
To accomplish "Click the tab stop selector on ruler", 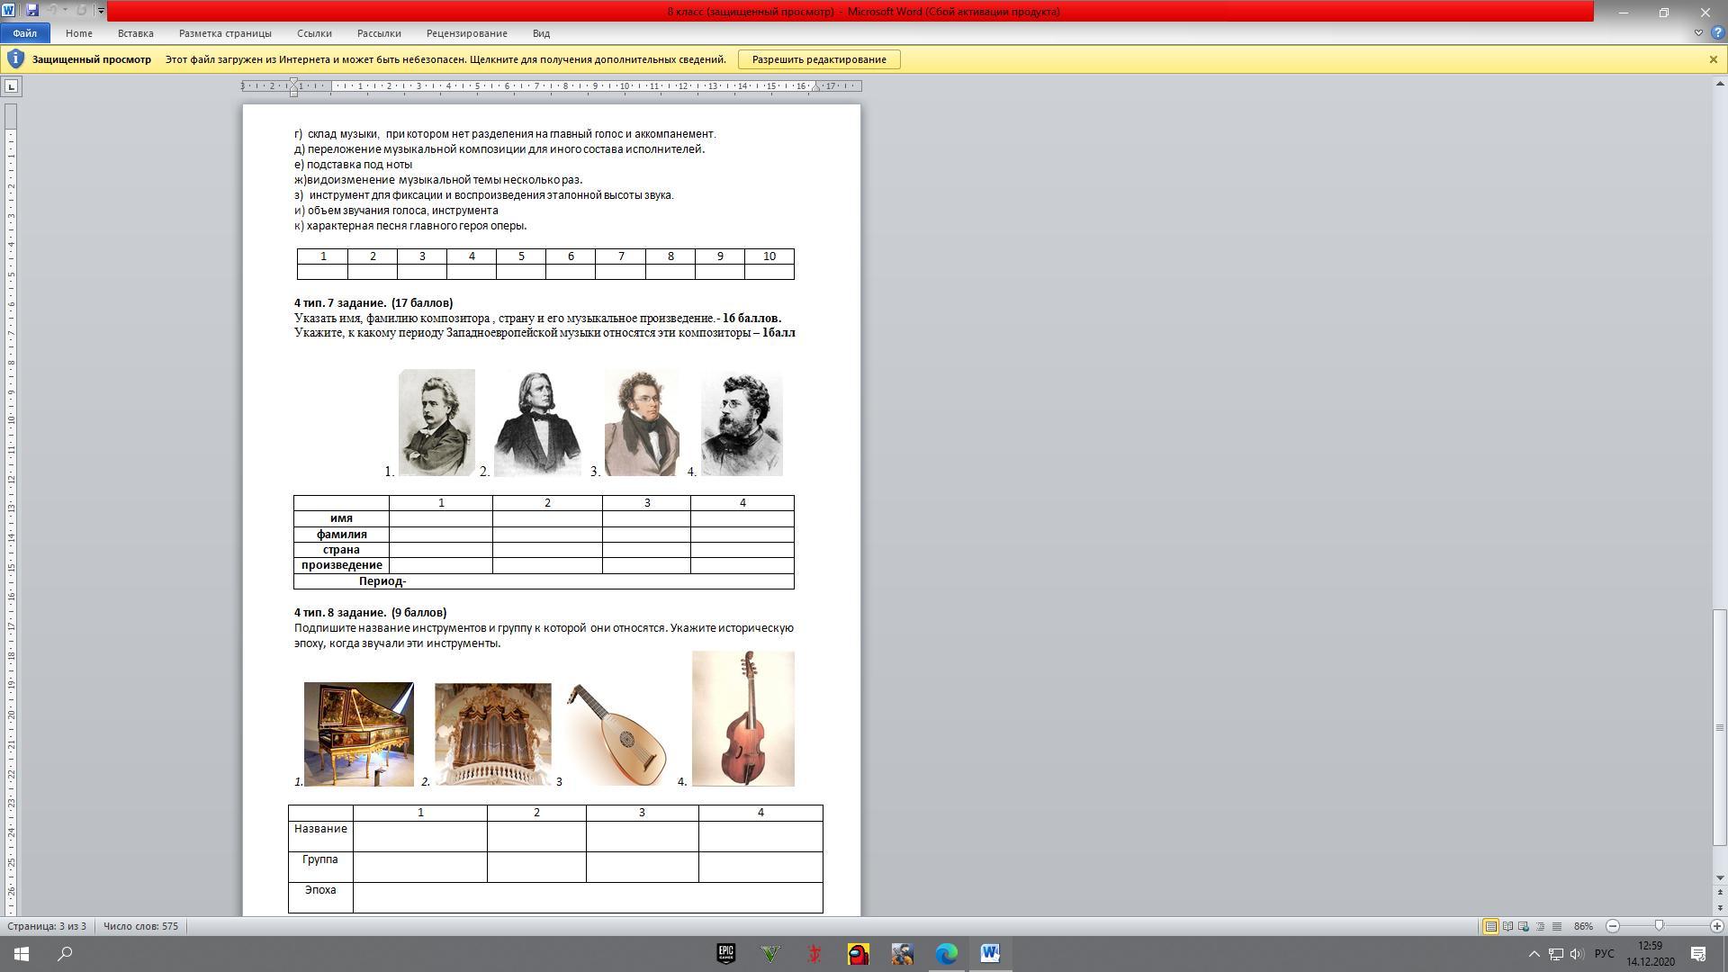I will point(11,86).
